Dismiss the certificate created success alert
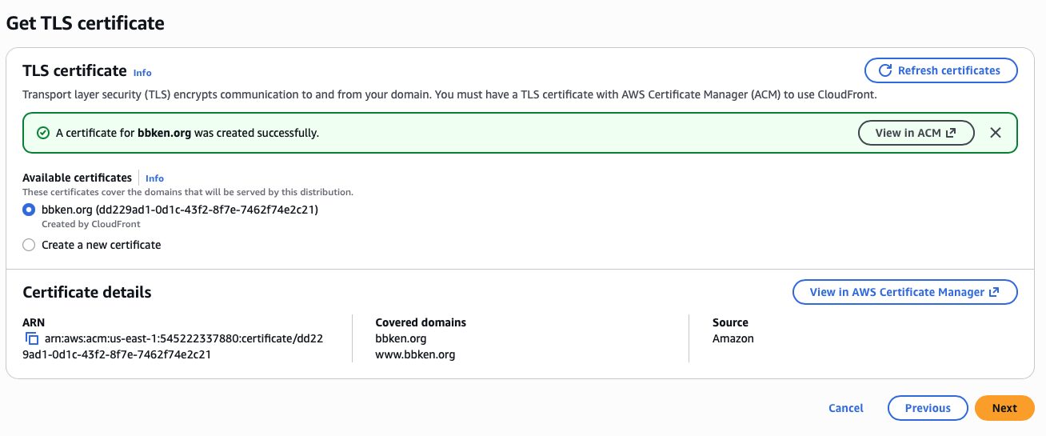The width and height of the screenshot is (1046, 436). click(x=996, y=133)
